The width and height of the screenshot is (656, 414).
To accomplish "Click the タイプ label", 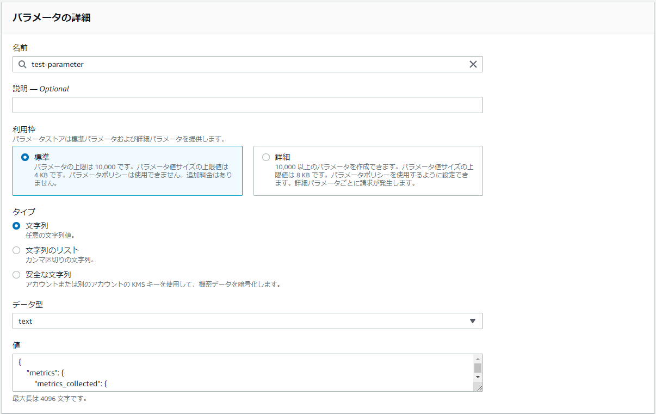I will [x=24, y=212].
